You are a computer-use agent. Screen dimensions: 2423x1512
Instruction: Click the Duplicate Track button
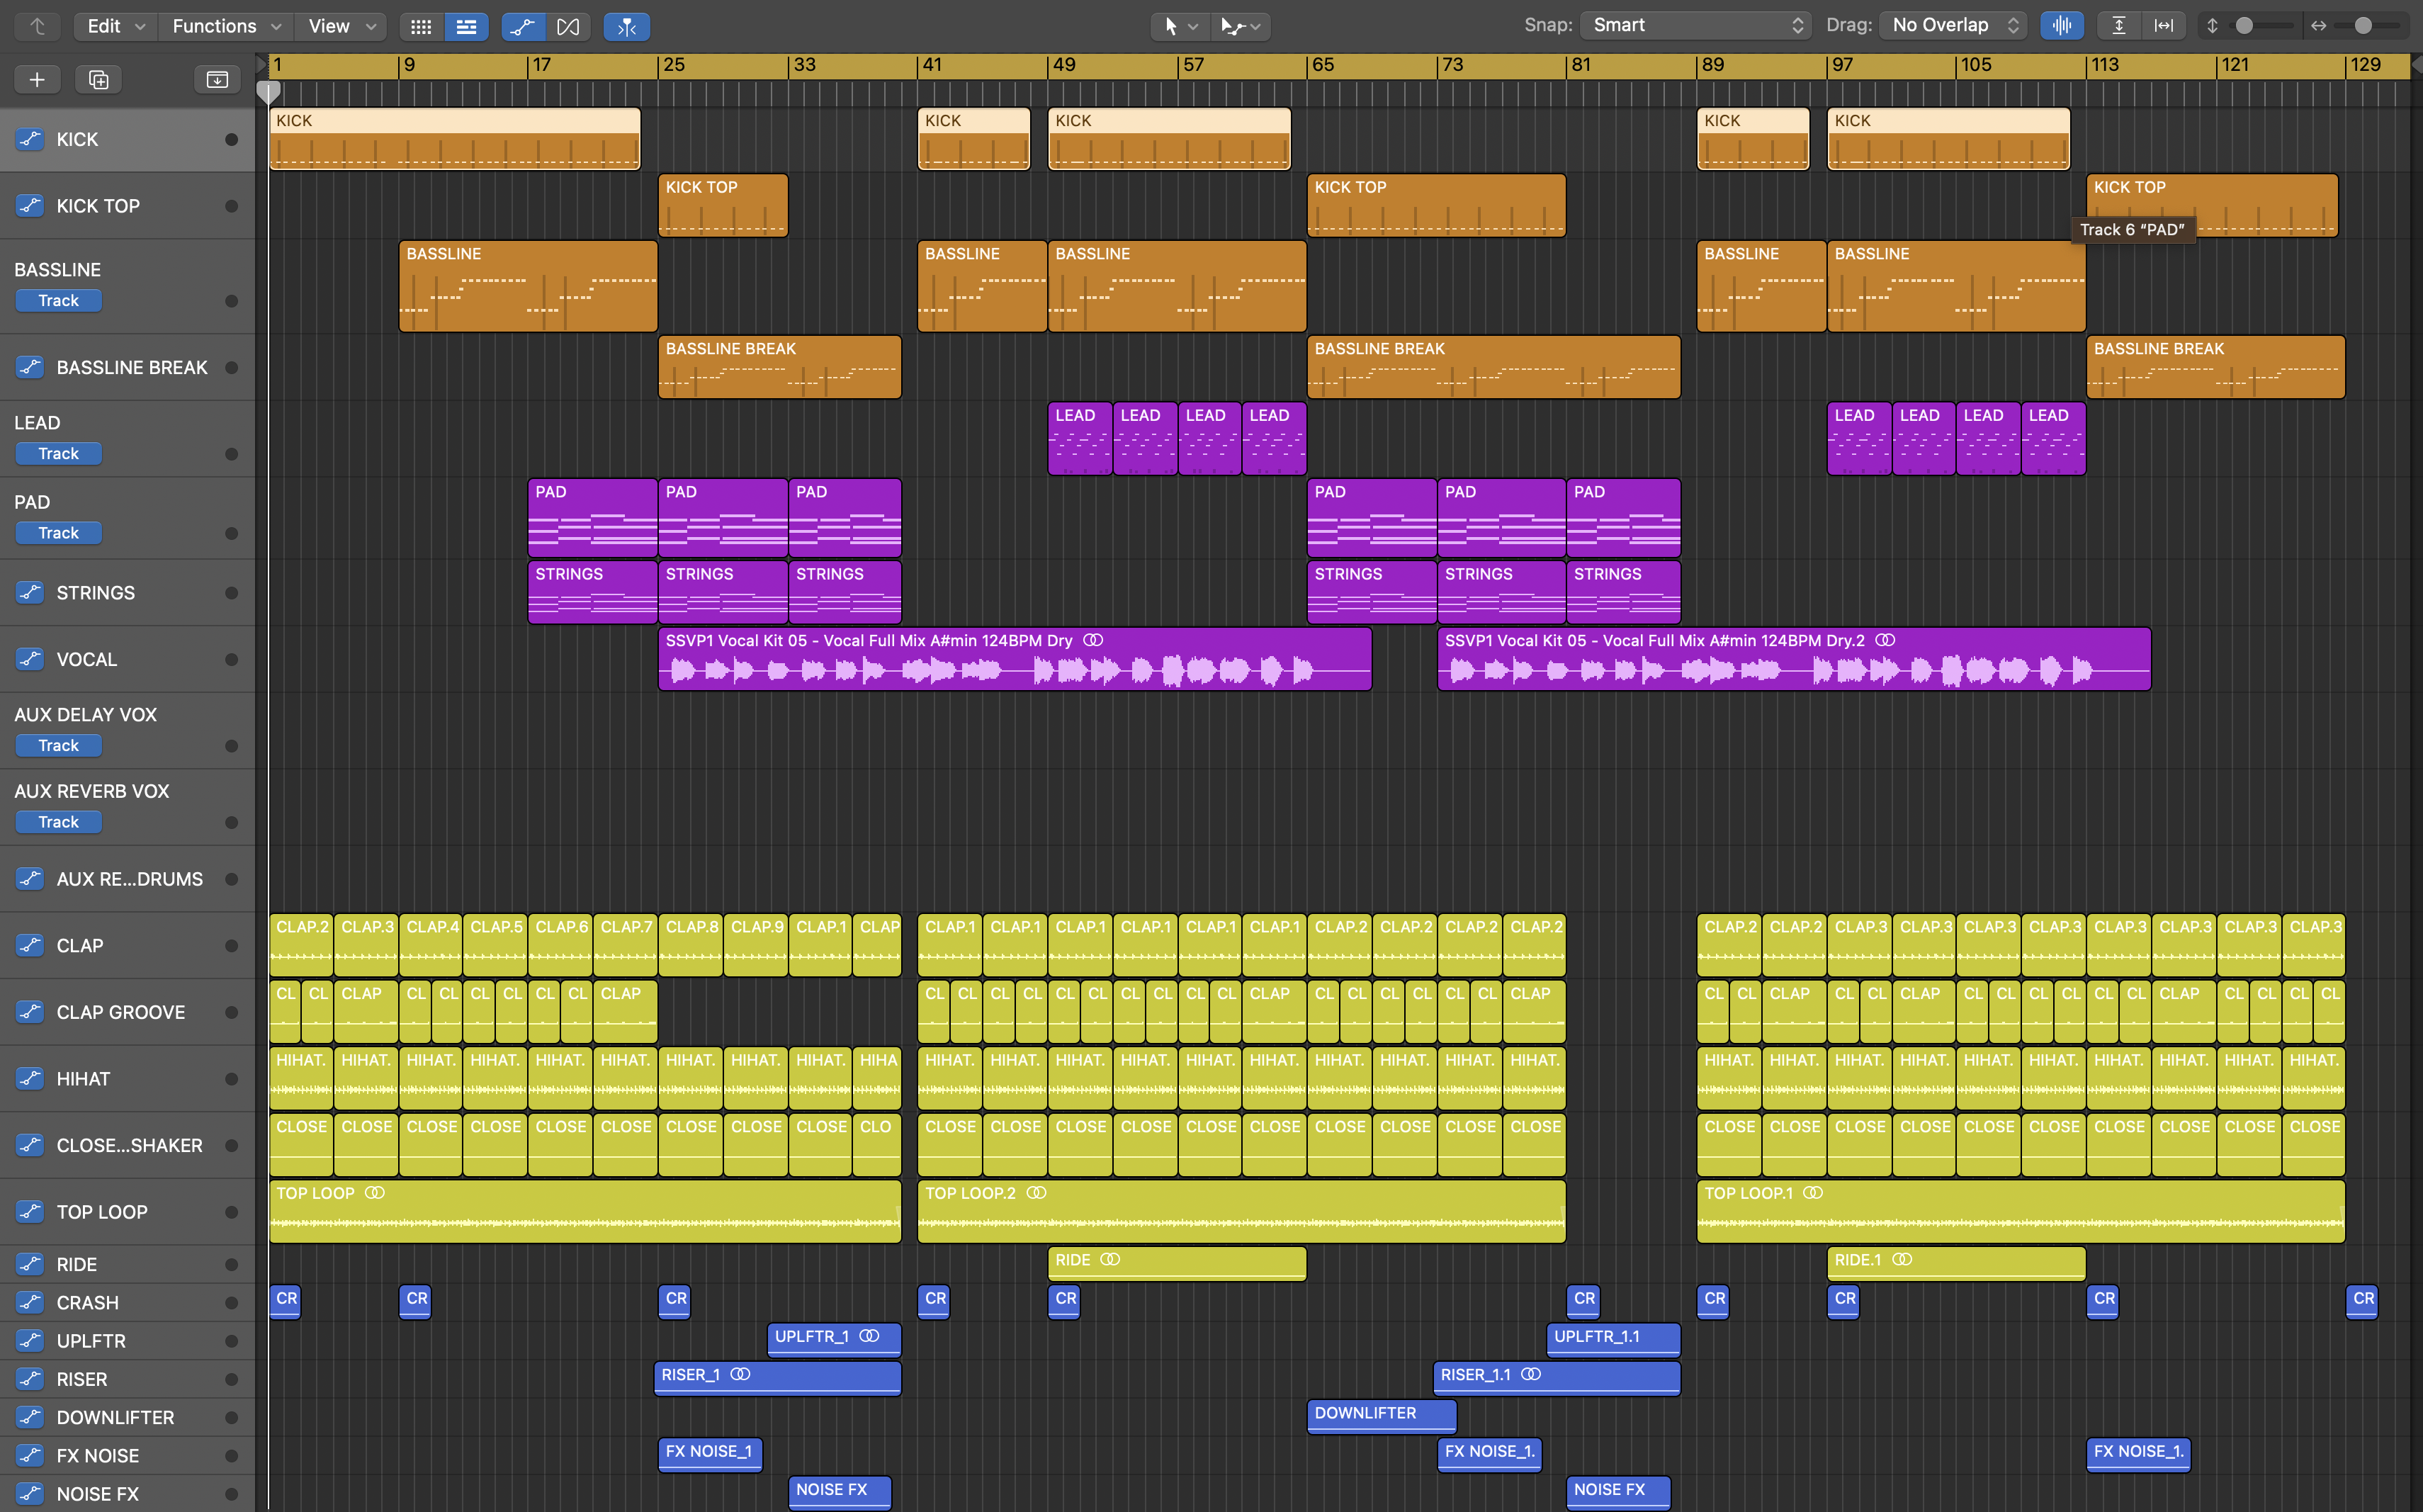[98, 79]
